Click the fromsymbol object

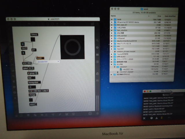pyautogui.click(x=34, y=82)
